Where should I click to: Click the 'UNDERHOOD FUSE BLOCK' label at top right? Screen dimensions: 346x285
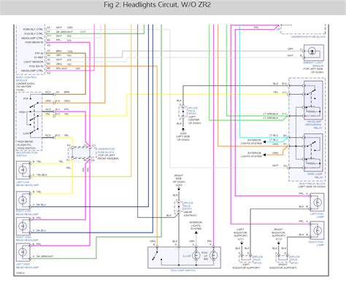coord(308,36)
